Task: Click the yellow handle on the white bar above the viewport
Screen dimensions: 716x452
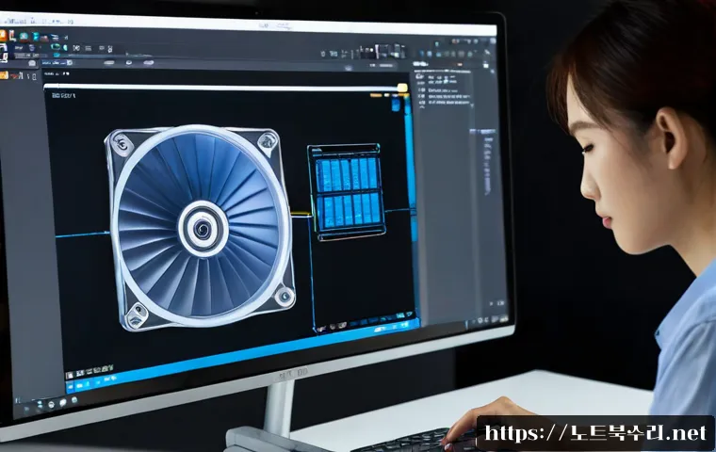Action: 402,88
